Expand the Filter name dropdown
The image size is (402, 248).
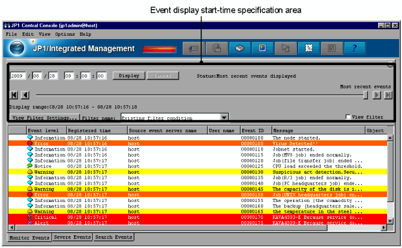click(x=225, y=118)
